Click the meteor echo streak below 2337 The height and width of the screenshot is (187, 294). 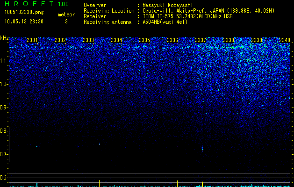pos(202,149)
